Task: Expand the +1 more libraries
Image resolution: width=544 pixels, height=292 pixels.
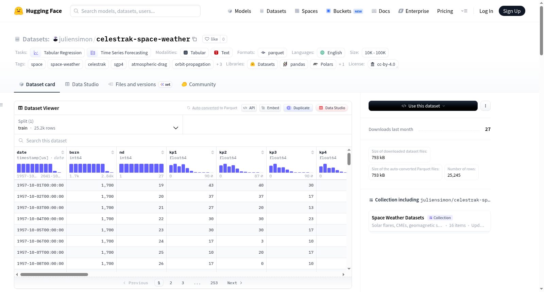Action: (x=341, y=64)
